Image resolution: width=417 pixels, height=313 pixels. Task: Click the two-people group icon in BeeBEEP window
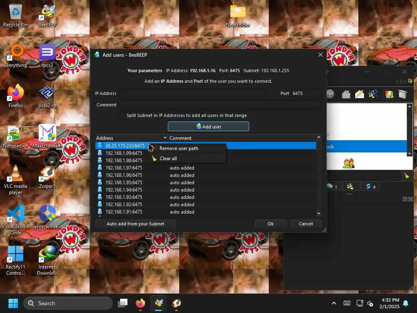tap(349, 163)
